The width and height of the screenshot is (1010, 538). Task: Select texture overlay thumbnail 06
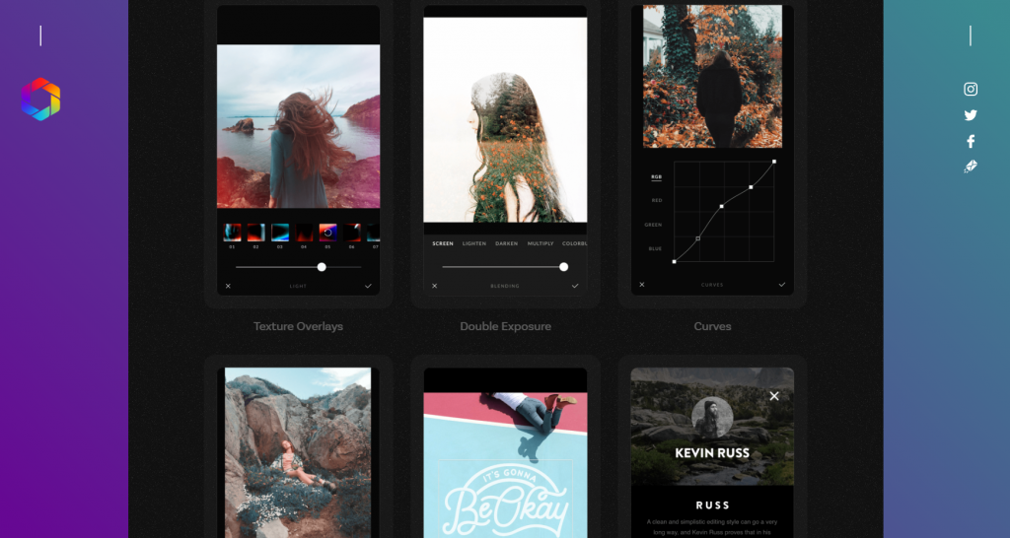pos(352,233)
